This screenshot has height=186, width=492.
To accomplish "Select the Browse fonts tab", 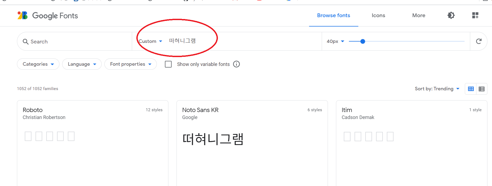I will pyautogui.click(x=334, y=15).
